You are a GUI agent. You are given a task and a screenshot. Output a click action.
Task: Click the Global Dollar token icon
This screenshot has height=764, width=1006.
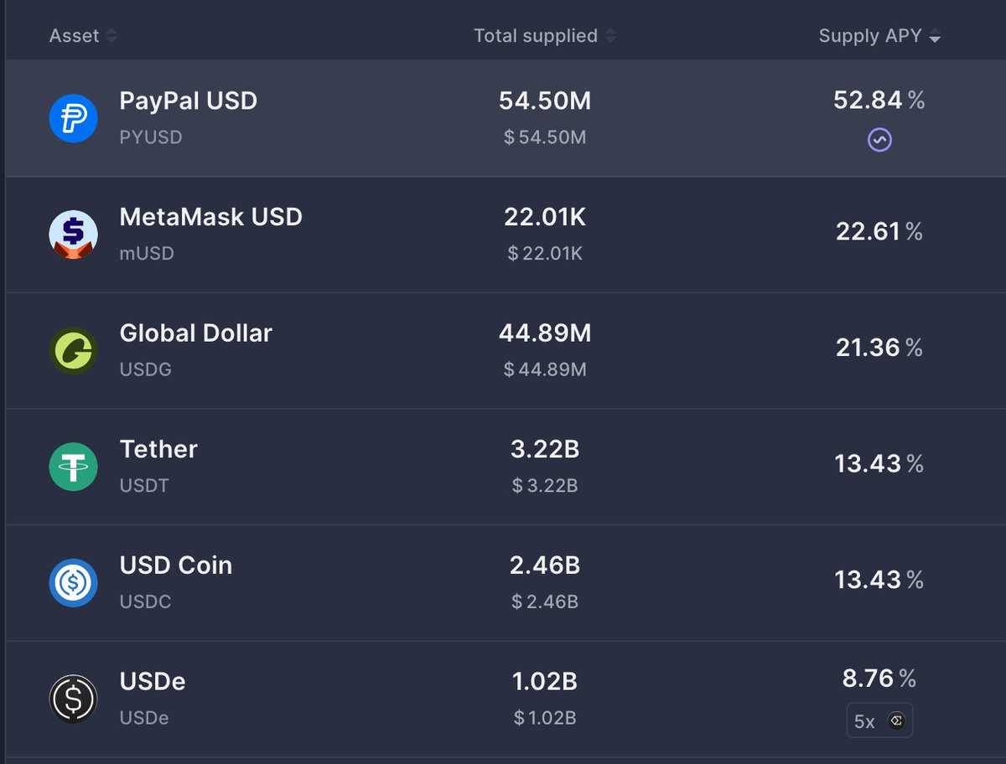coord(74,351)
